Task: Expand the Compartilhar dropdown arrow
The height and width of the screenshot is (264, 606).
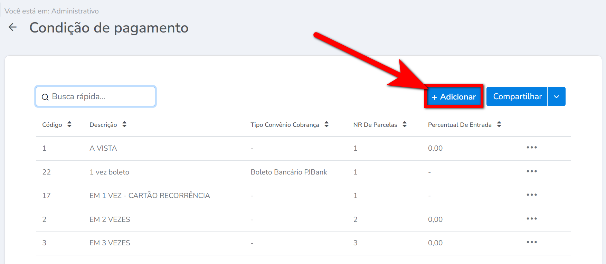Action: click(556, 97)
